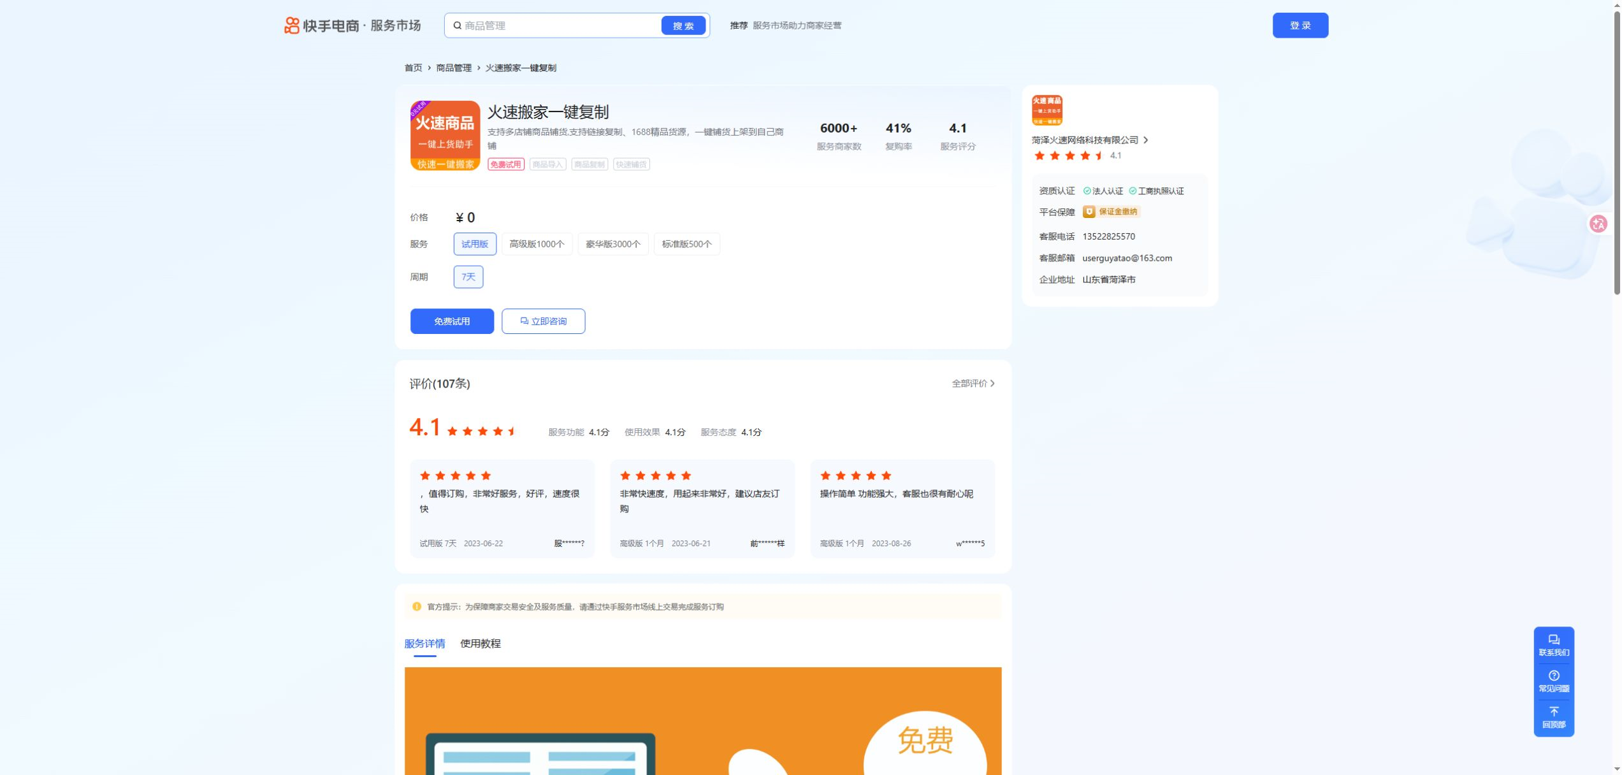1622x775 pixels.
Task: Open 常见问题 help icon
Action: pos(1553,676)
